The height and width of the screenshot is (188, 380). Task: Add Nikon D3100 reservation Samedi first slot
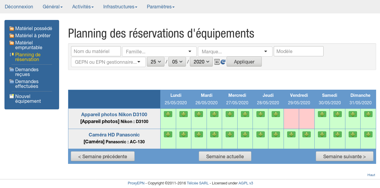point(322,114)
